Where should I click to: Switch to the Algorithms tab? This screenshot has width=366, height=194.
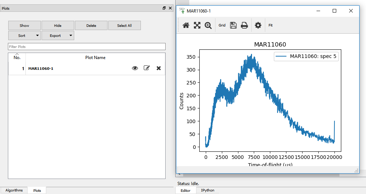click(x=14, y=190)
